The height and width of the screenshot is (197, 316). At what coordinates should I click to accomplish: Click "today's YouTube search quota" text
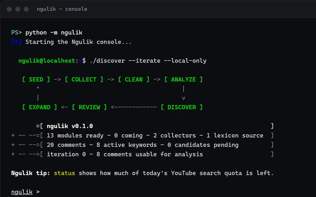pos(192,173)
